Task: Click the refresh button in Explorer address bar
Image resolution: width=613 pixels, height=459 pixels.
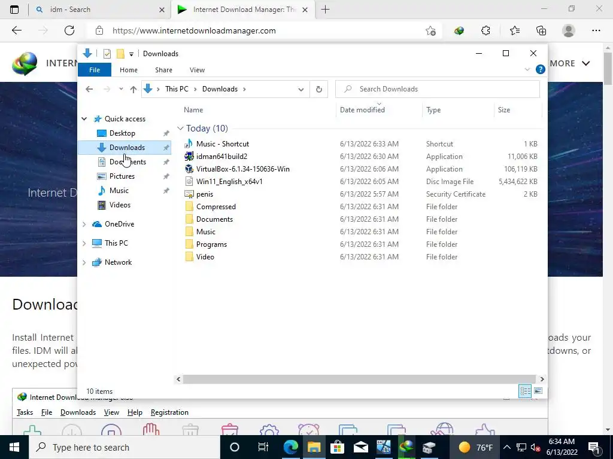Action: (319, 90)
